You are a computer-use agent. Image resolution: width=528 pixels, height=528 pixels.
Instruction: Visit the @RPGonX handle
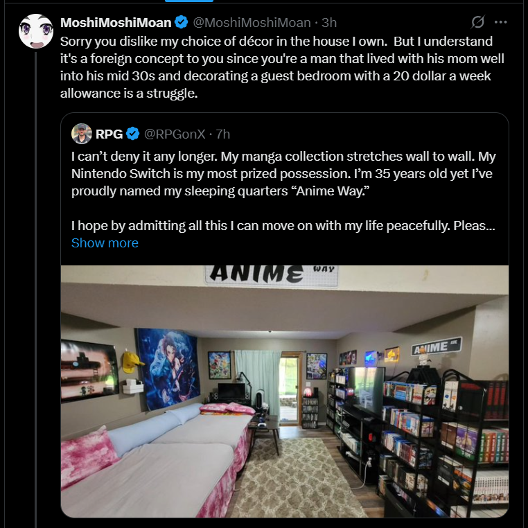pyautogui.click(x=175, y=134)
